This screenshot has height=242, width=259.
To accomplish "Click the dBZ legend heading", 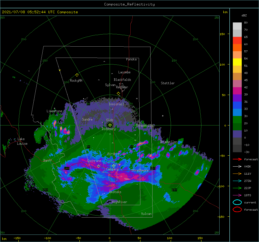I will [244, 15].
